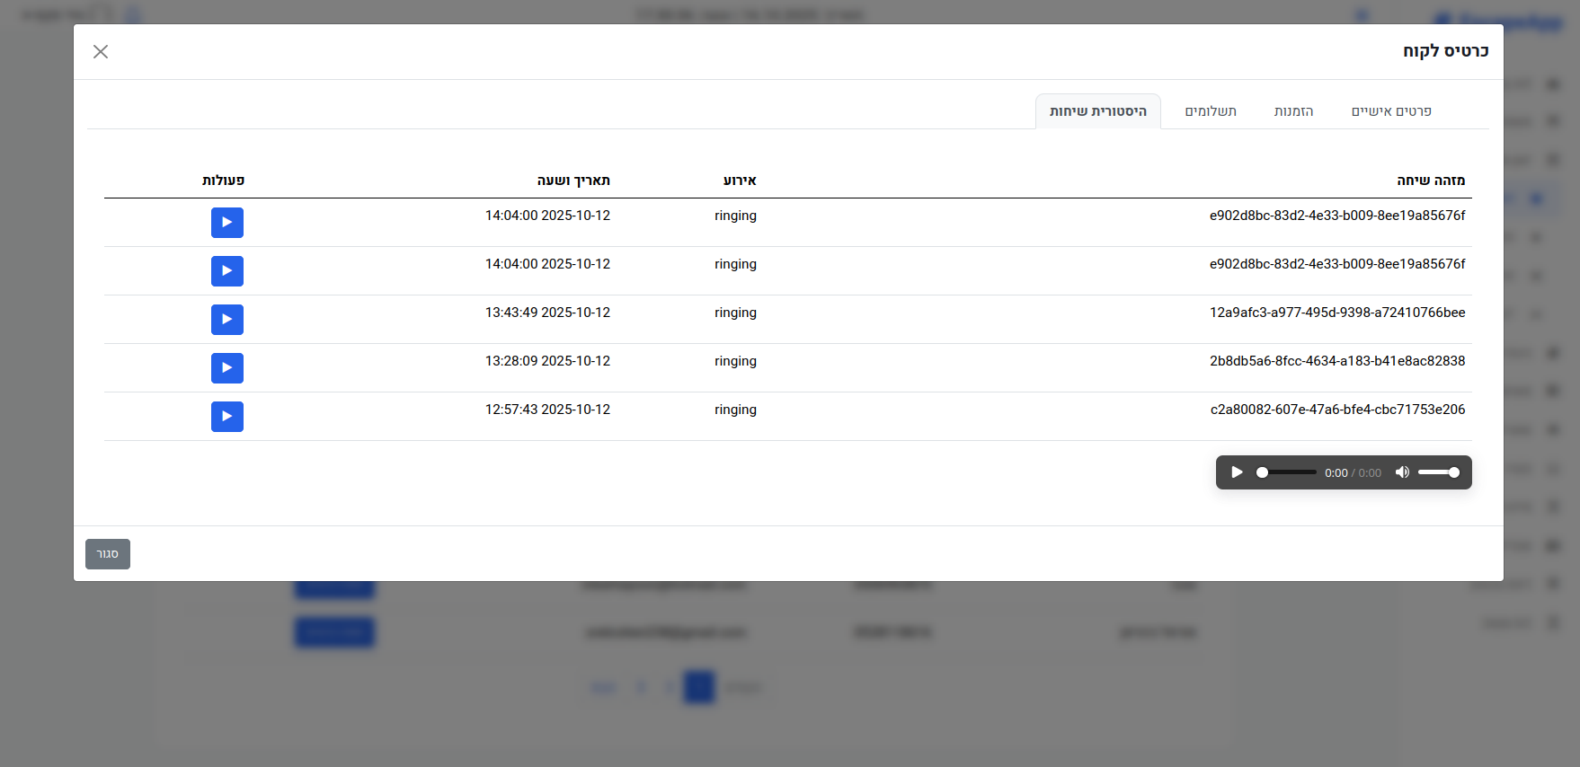
Task: Click the סגור button
Action: pos(108,554)
